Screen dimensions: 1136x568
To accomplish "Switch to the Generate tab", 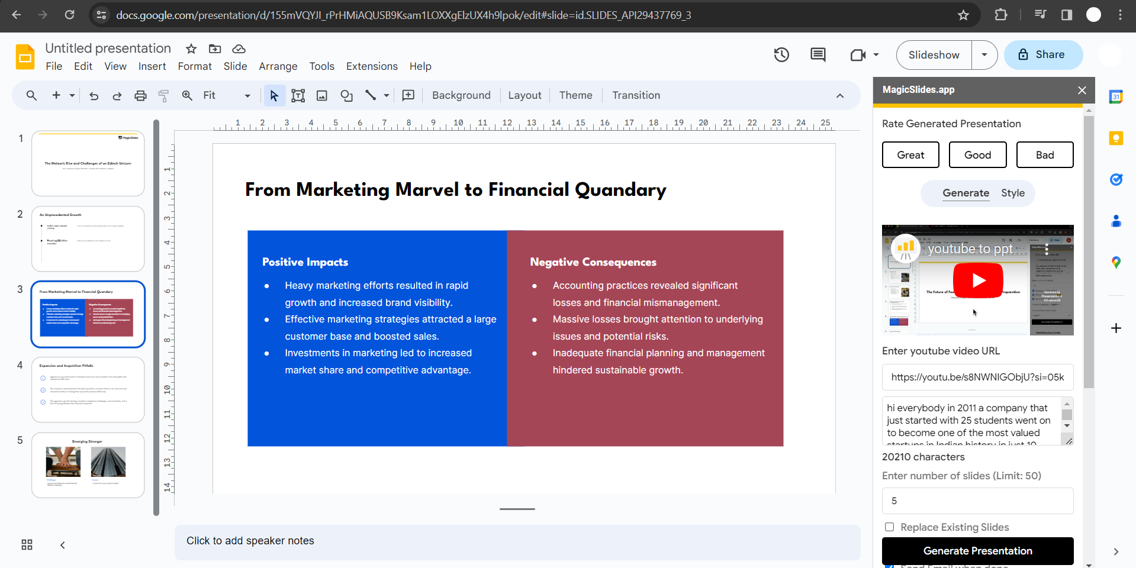I will [966, 193].
